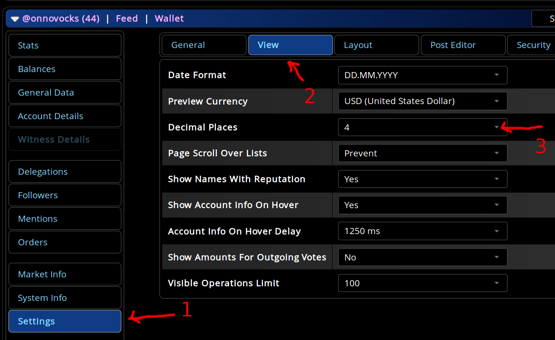555x340 pixels.
Task: Click the account menu triangle beside @onnovocks
Action: pos(15,19)
